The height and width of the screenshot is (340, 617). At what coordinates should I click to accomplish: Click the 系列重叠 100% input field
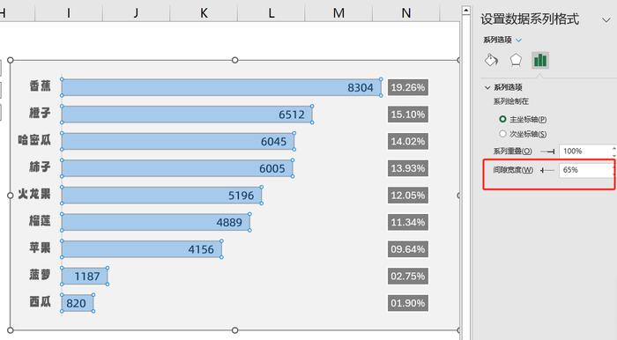click(x=585, y=152)
